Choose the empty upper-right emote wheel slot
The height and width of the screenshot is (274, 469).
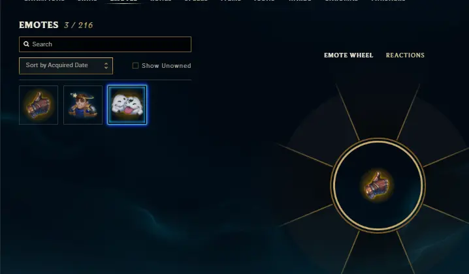pyautogui.click(x=437, y=129)
